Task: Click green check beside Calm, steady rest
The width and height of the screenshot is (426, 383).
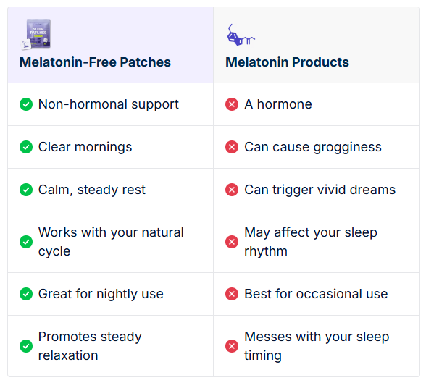Action: click(x=26, y=190)
